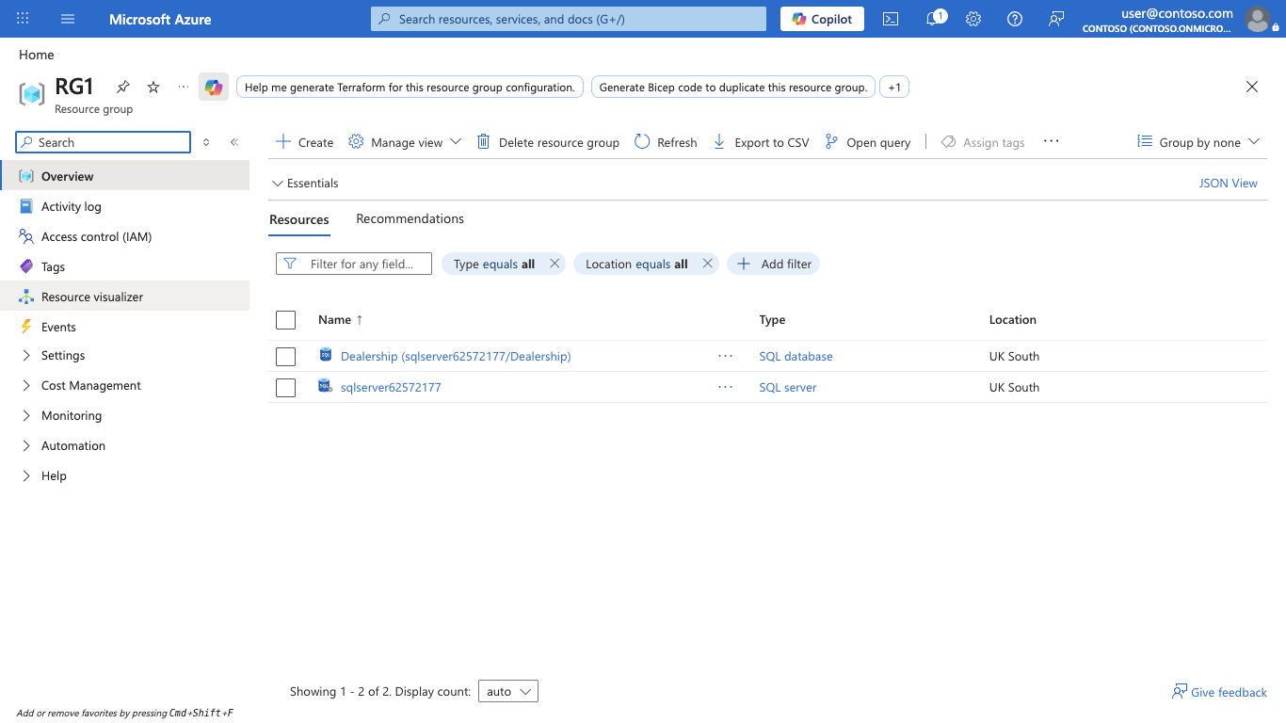Screen dimensions: 1286x723
Task: Open the notifications bell
Action: [935, 19]
